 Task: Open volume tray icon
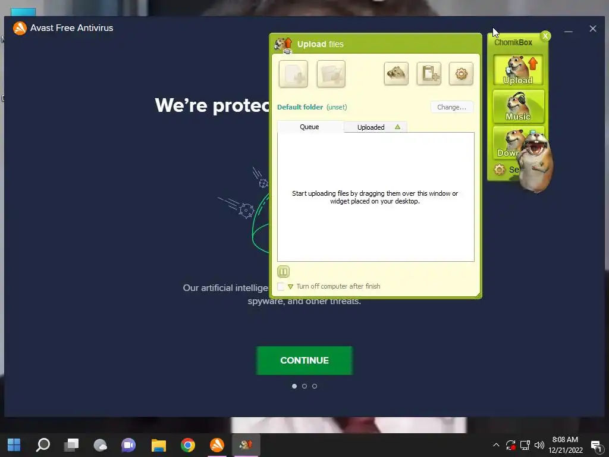click(x=539, y=445)
